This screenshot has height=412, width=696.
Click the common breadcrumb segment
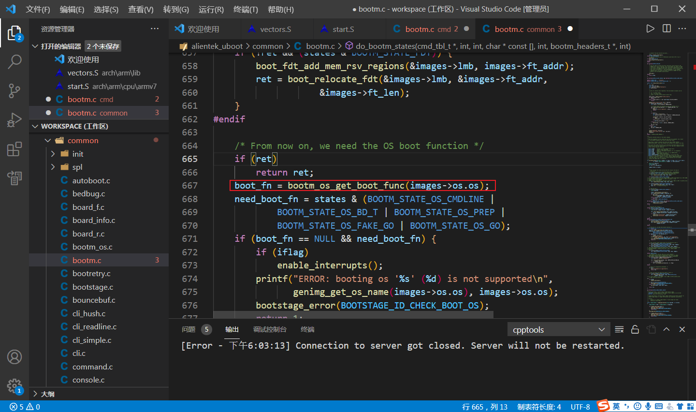click(x=268, y=46)
